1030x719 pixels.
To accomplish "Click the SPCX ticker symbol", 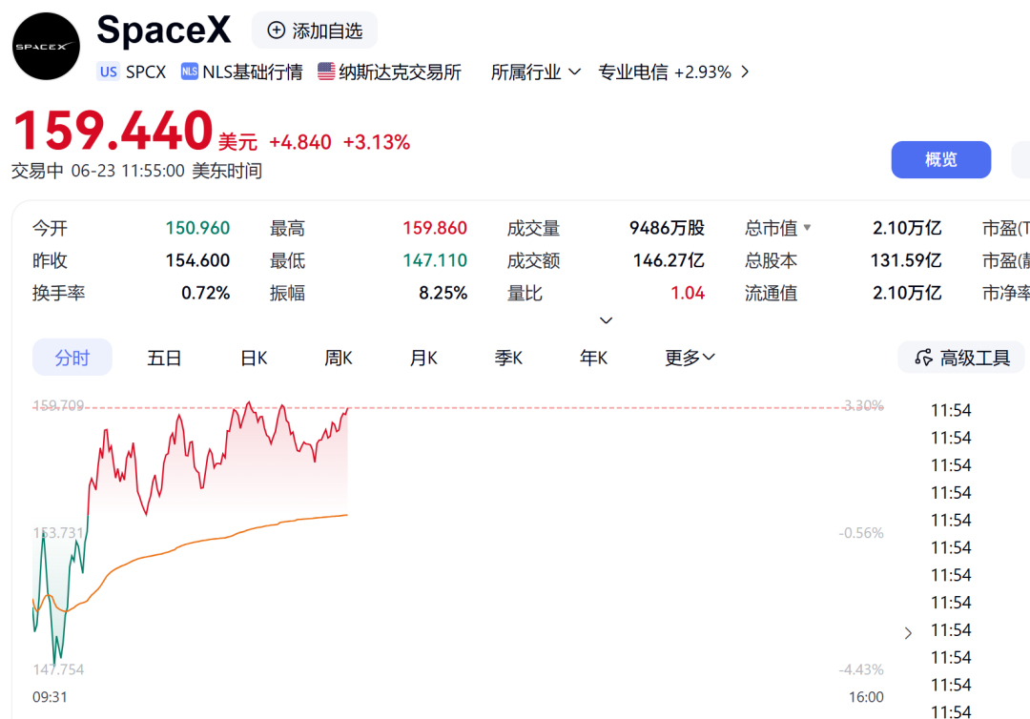I will [146, 72].
